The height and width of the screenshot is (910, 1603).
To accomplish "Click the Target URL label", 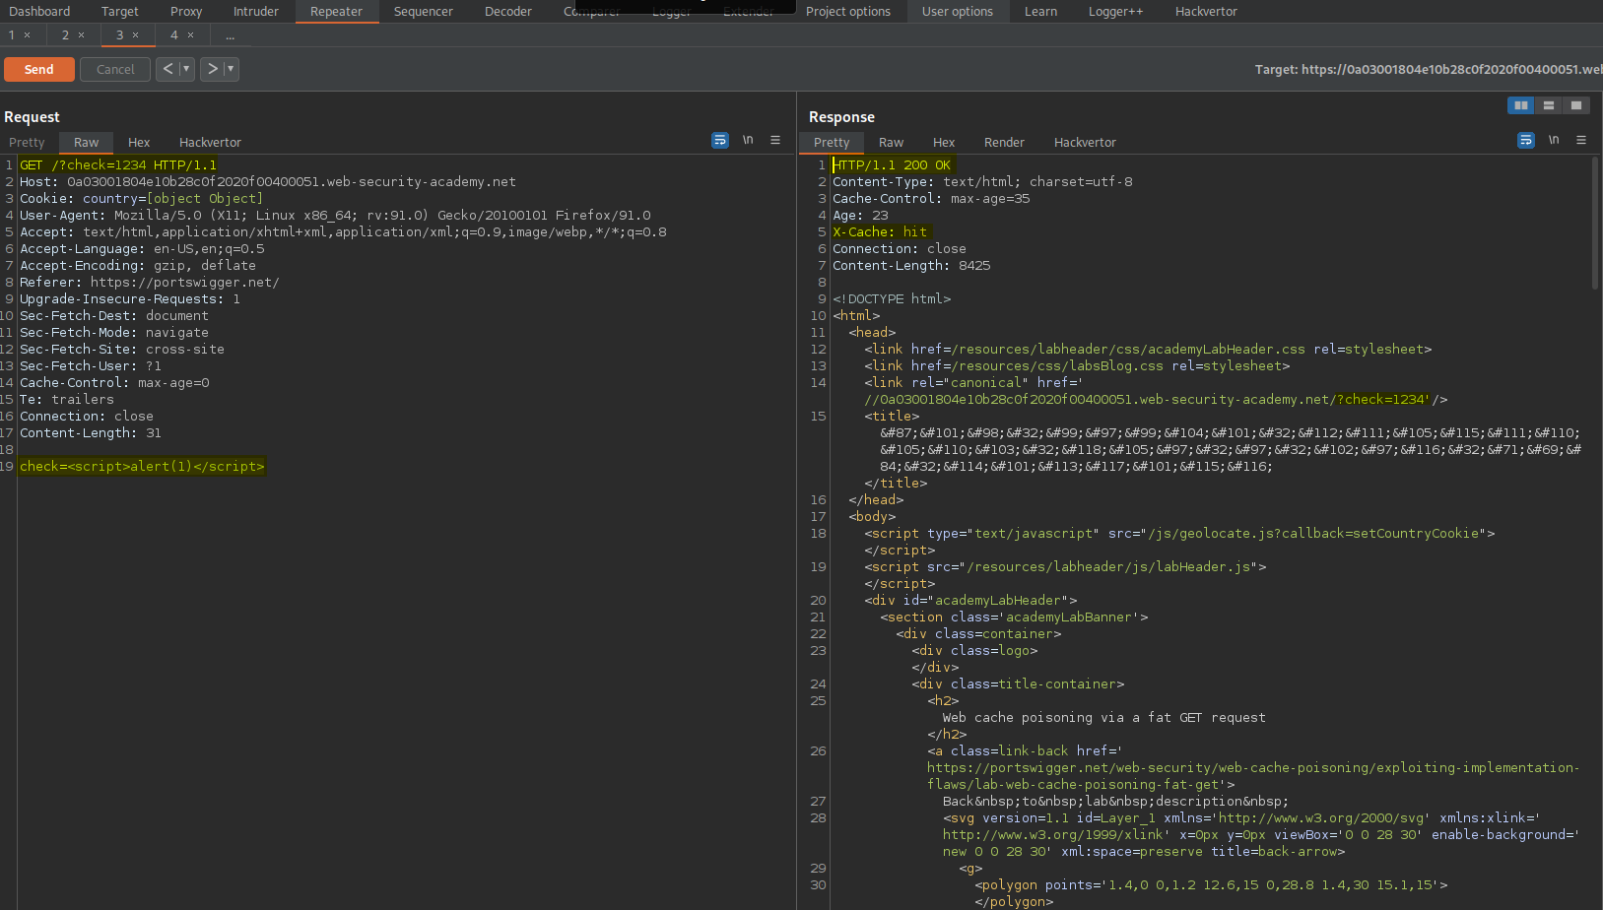I will pos(1428,69).
